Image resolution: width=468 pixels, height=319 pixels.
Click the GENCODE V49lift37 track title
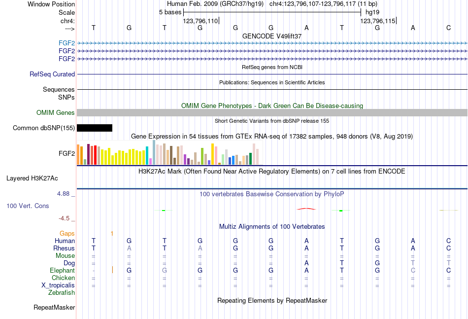pyautogui.click(x=272, y=36)
